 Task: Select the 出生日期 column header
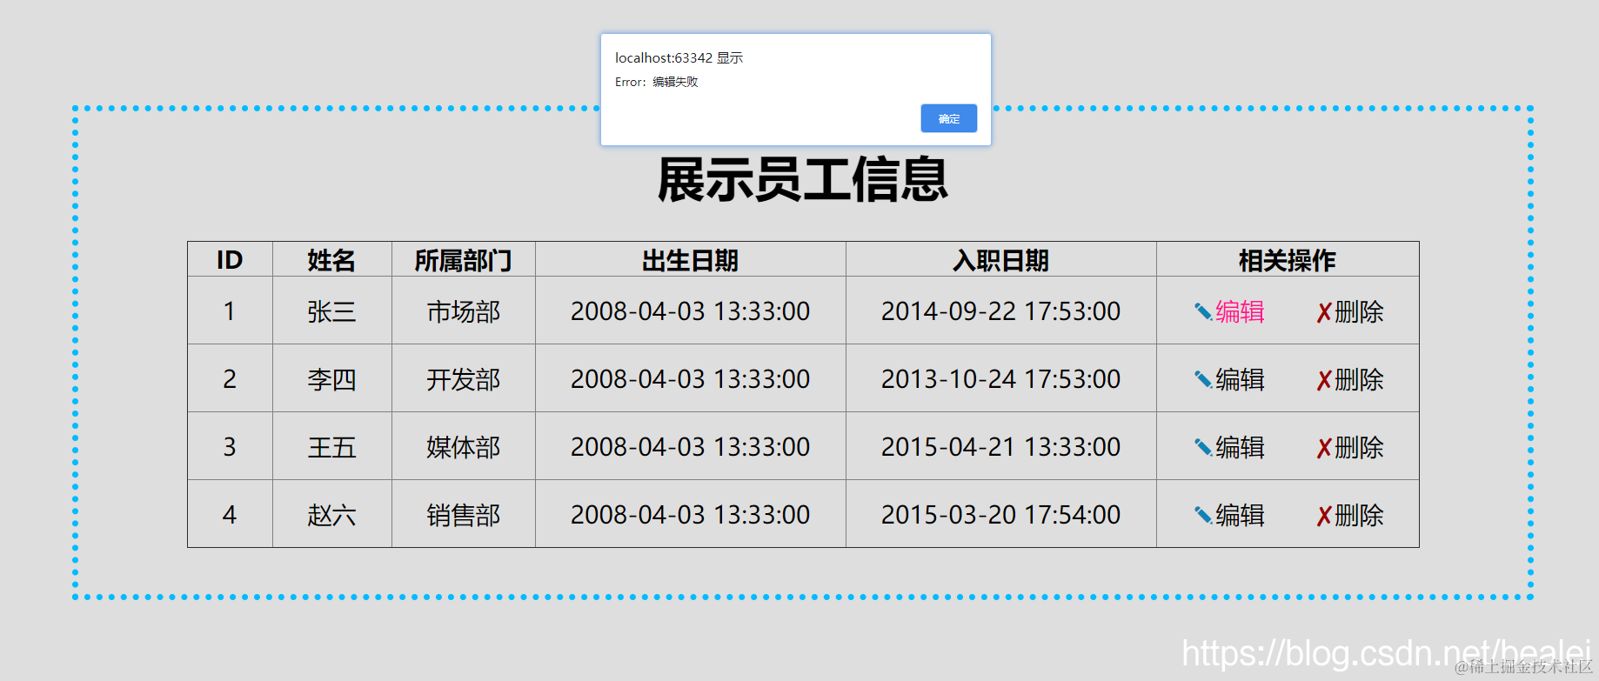tap(690, 260)
